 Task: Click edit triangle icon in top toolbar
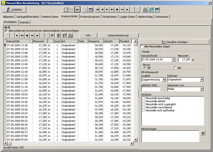tap(127, 10)
